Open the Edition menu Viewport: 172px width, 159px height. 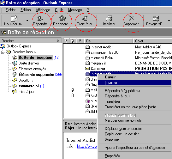[x=26, y=10]
